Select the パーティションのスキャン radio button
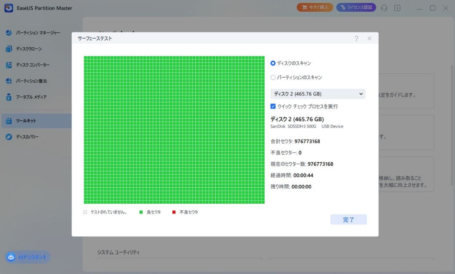This screenshot has width=455, height=274. pyautogui.click(x=273, y=77)
